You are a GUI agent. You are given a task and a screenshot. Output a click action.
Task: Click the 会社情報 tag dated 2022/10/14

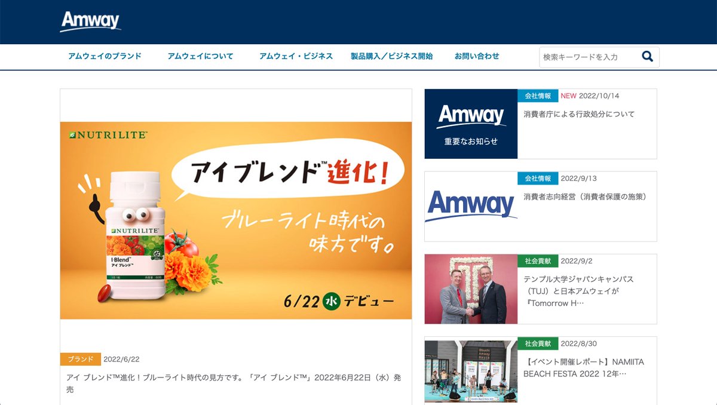(538, 96)
